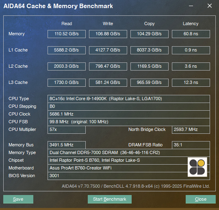
Task: Click the four-leaf logo icon
Action: pos(197,167)
